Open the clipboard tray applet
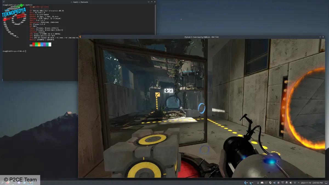Screen dimensions: 329x185 click(x=287, y=183)
